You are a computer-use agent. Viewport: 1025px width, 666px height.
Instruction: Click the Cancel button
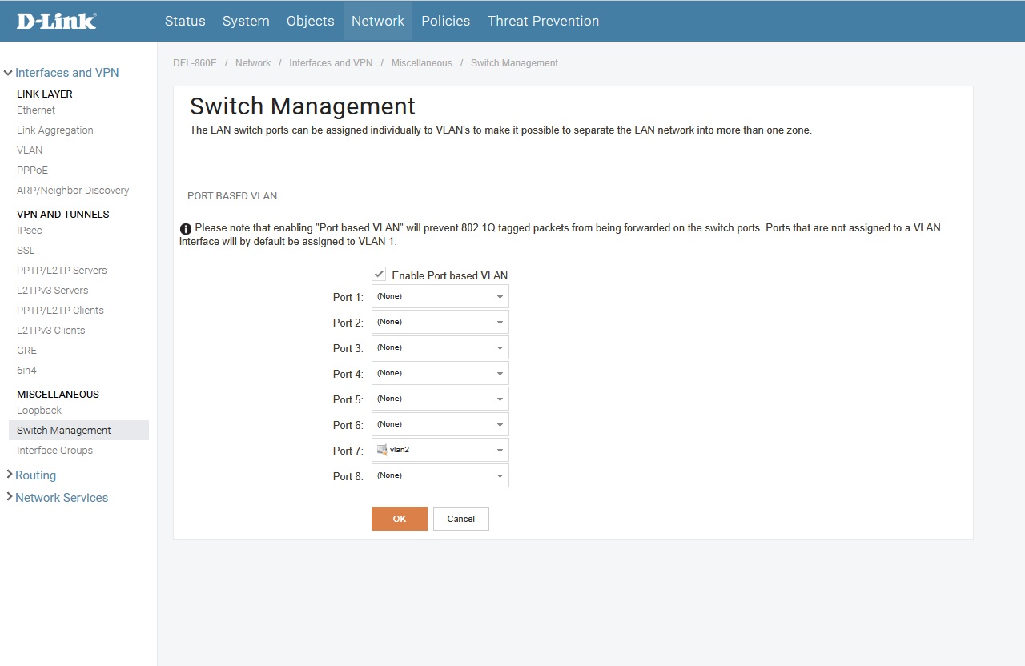click(x=461, y=519)
